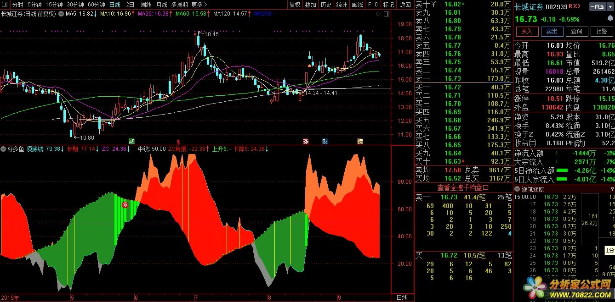Click the 1分 interval button in tick panel
Image resolution: width=615 pixels, height=302 pixels.
[609, 250]
